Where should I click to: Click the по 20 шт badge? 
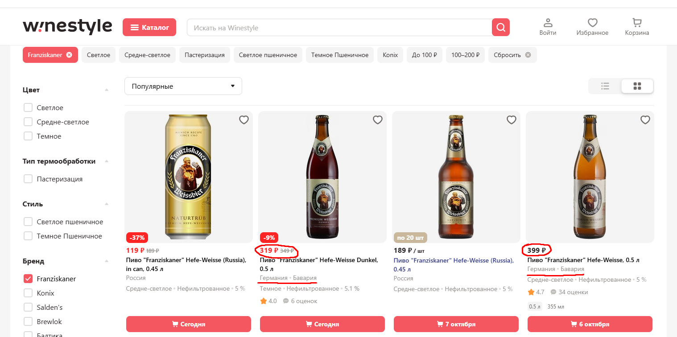(x=411, y=237)
